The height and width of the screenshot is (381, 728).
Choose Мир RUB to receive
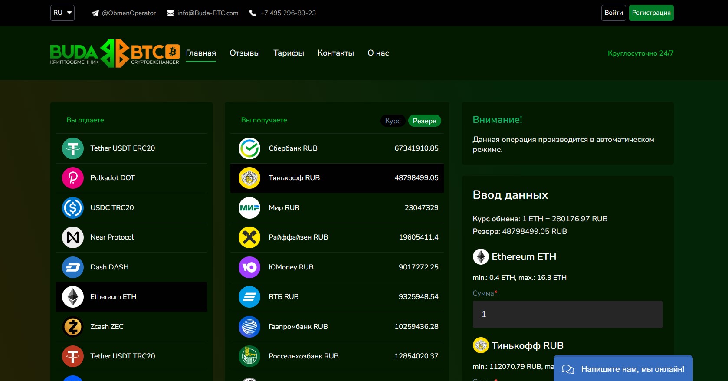click(x=337, y=208)
